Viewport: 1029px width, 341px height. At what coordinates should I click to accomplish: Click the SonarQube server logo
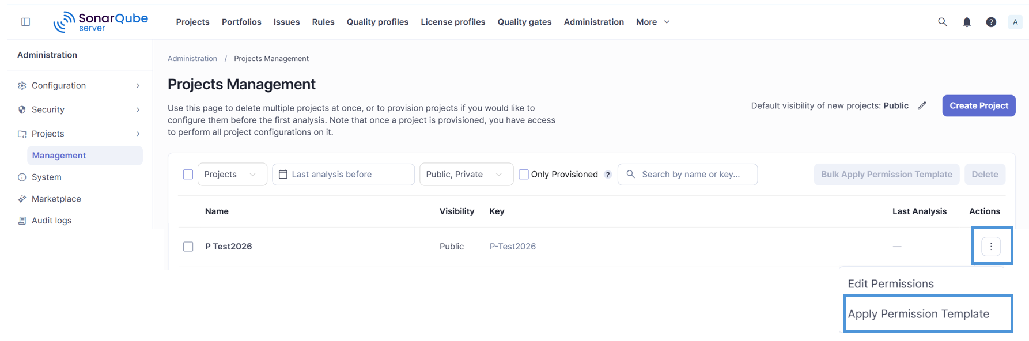coord(101,22)
